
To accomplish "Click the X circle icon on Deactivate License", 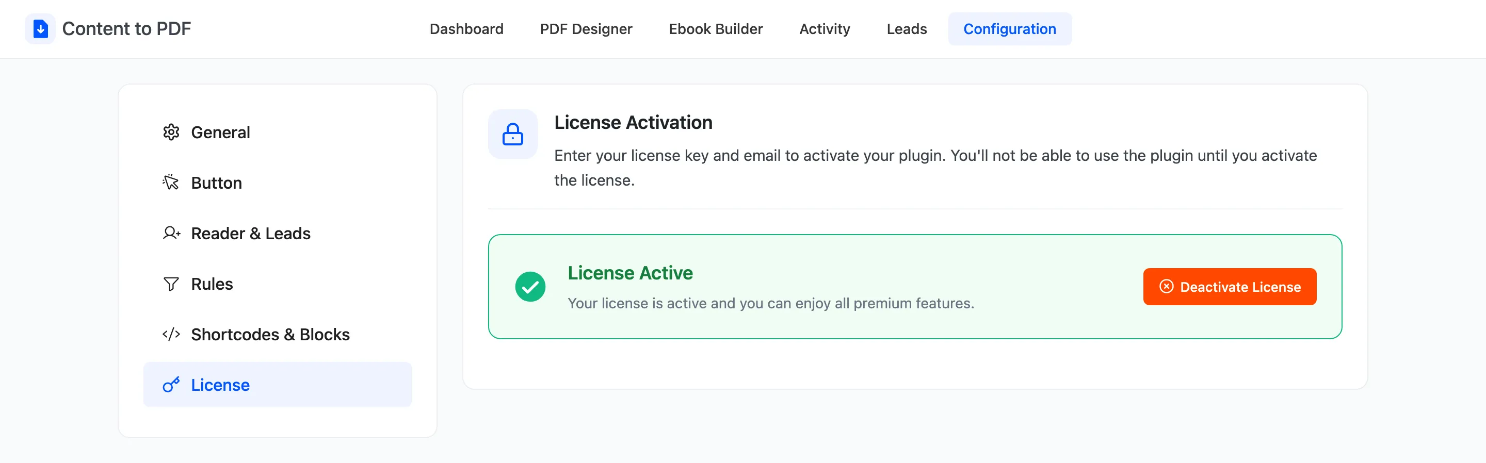I will click(1166, 287).
